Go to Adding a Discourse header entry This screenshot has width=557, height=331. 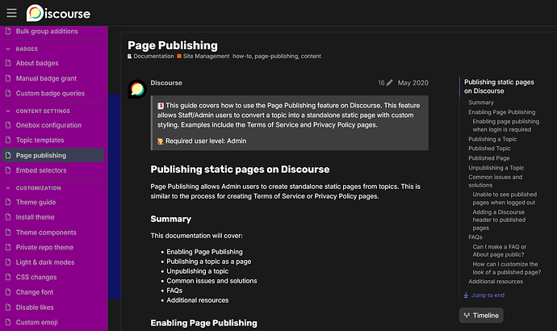(x=499, y=220)
